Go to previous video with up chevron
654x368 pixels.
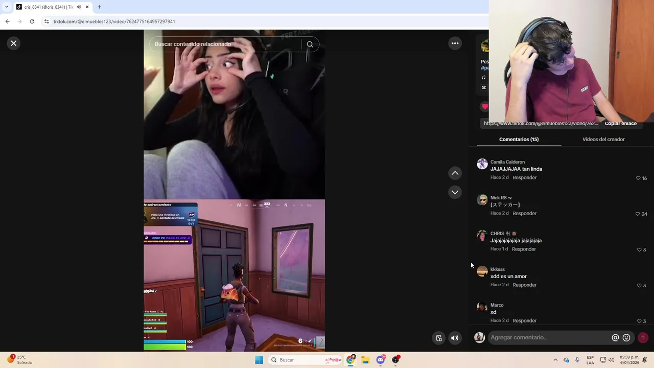[455, 173]
